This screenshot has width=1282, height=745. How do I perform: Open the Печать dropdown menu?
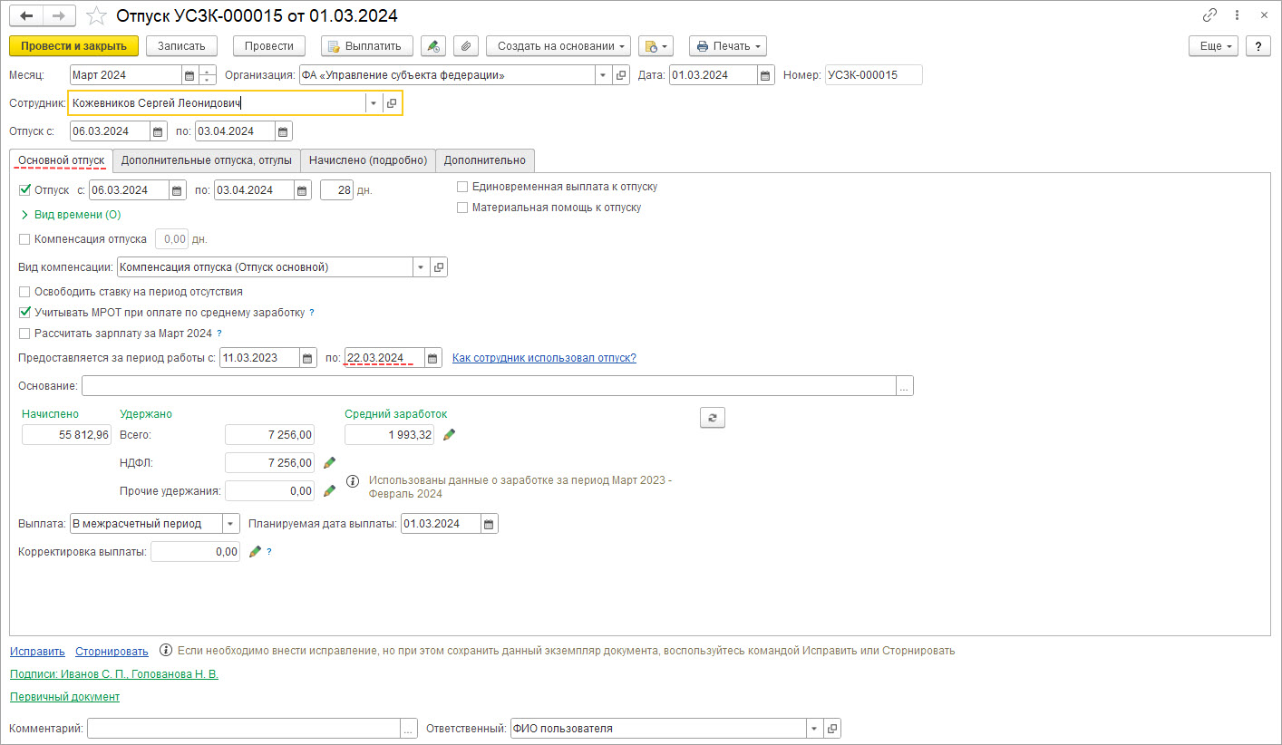point(728,46)
